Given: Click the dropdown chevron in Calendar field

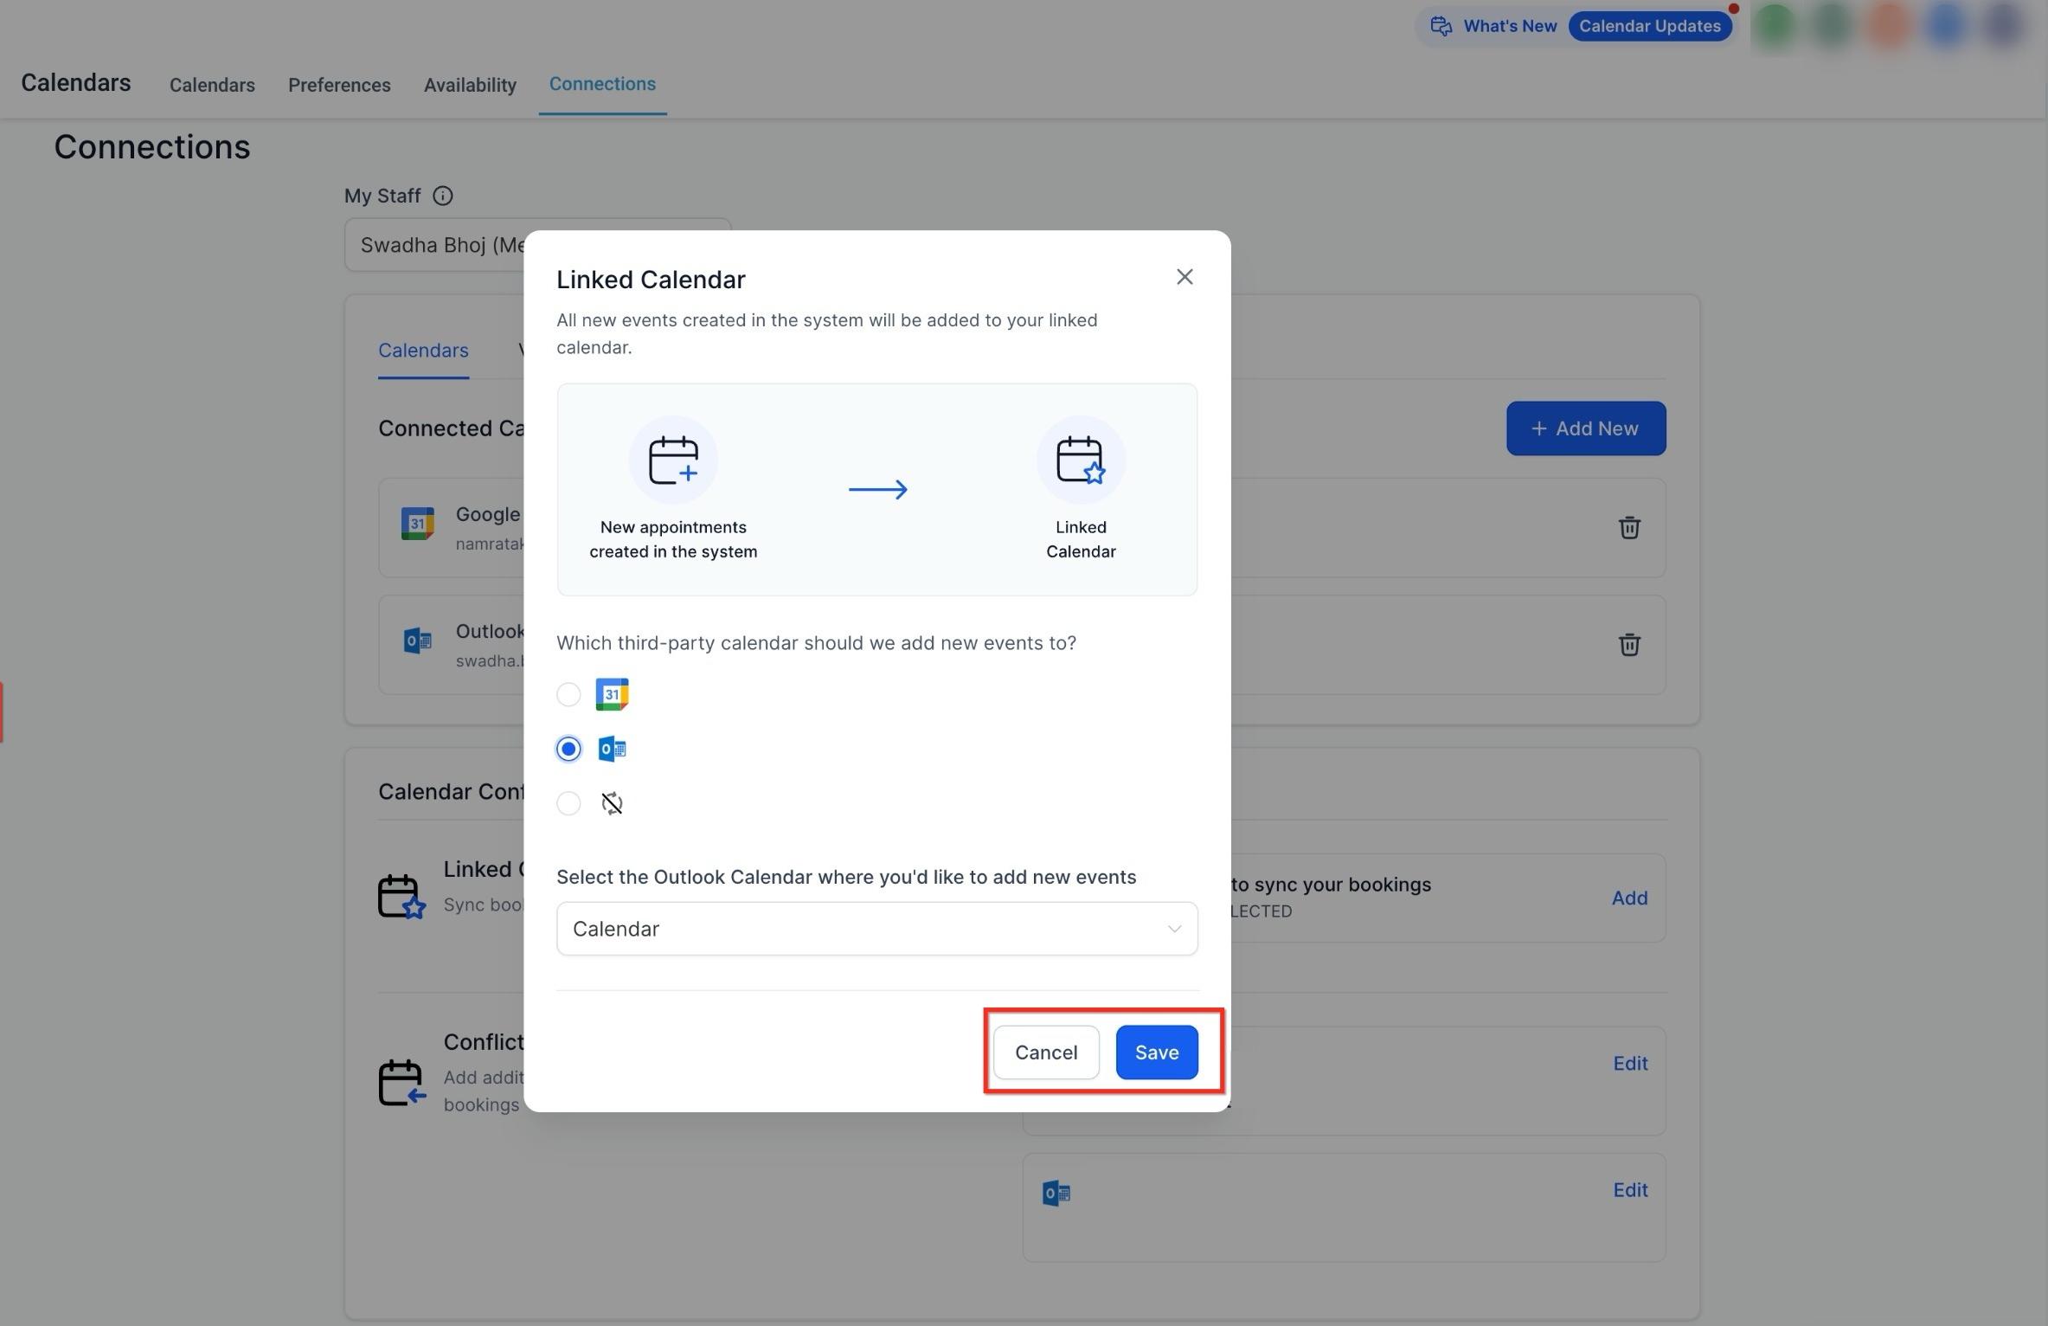Looking at the screenshot, I should click(1174, 929).
